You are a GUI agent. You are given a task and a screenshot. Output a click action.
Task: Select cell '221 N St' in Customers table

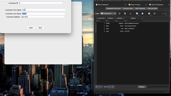click(133, 31)
